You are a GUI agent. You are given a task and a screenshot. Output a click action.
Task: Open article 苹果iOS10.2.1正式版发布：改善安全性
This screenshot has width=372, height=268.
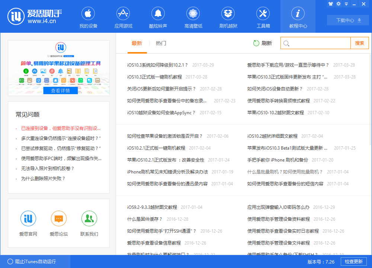[166, 160]
